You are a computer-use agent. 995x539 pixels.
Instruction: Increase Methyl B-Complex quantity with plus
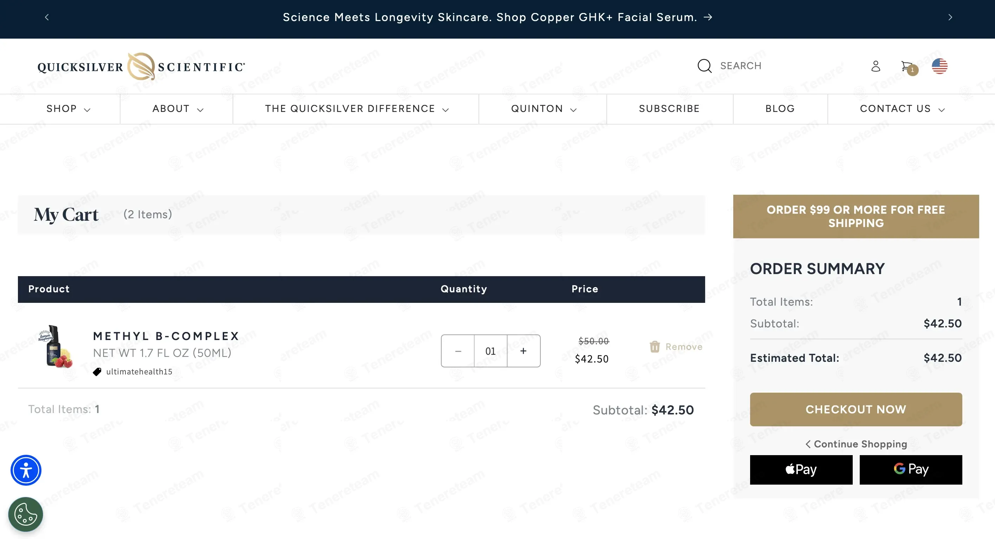pyautogui.click(x=523, y=351)
